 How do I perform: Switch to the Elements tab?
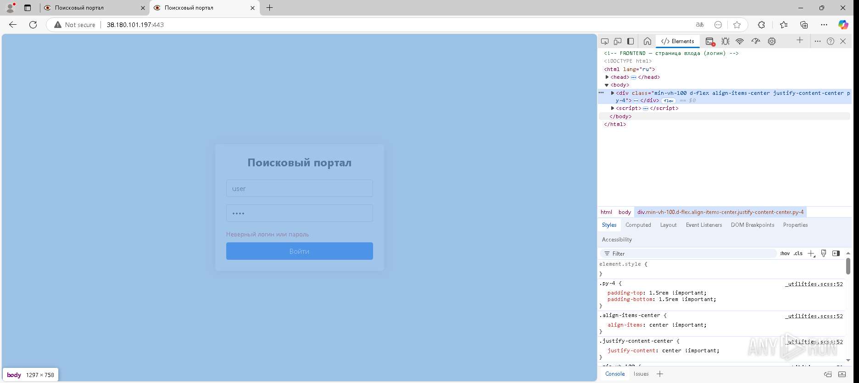click(677, 41)
